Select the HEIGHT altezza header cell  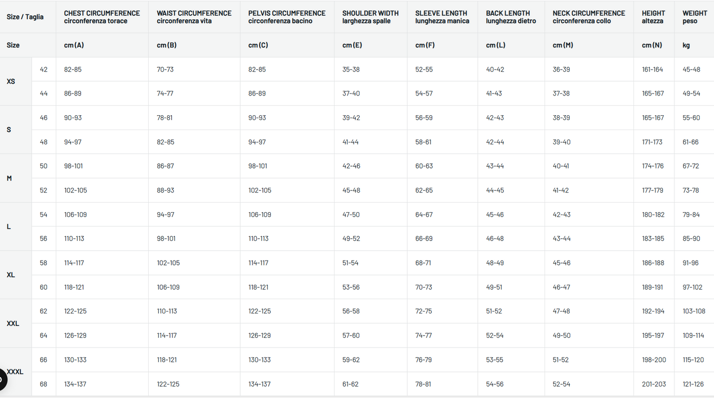[653, 17]
